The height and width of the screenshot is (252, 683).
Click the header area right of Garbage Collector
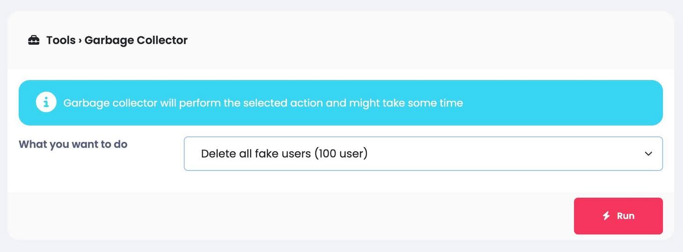[x=421, y=41]
